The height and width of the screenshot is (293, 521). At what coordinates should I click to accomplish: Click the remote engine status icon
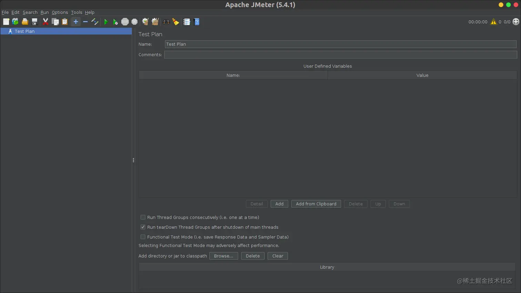(x=516, y=22)
